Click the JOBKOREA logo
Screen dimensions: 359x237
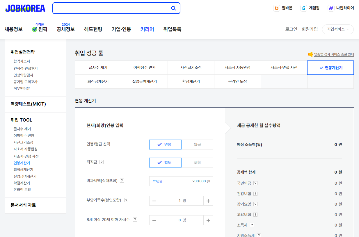25,8
